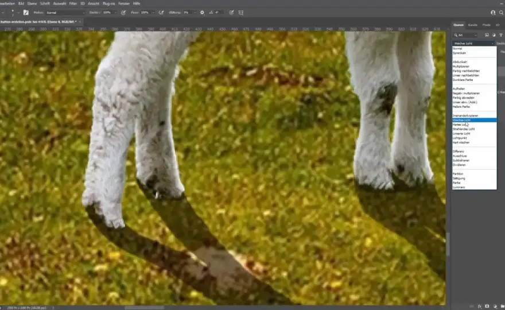Screen dimensions: 505x310
Task: Open the 3D menu
Action: 83,3
